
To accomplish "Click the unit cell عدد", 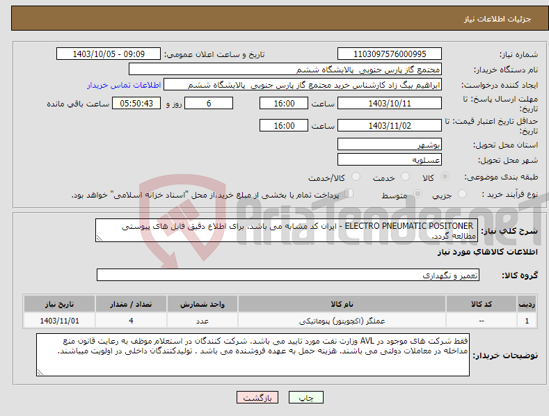I will (x=202, y=321).
